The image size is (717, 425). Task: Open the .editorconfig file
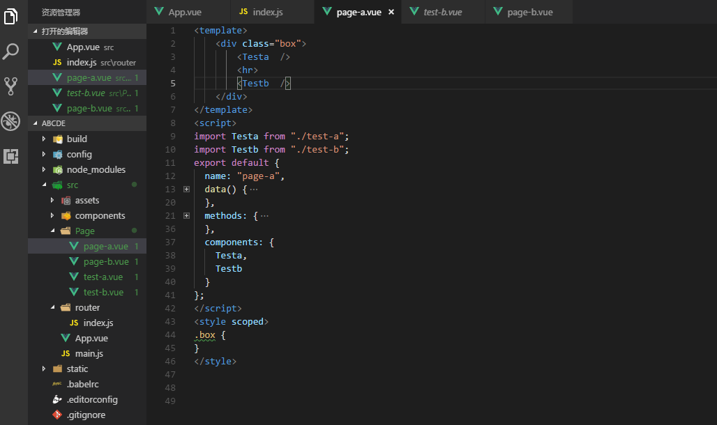point(87,399)
